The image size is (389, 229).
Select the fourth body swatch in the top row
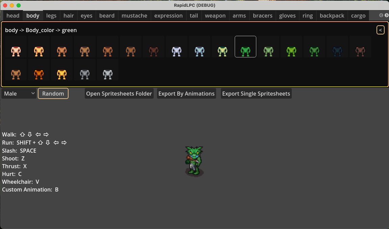[85, 47]
